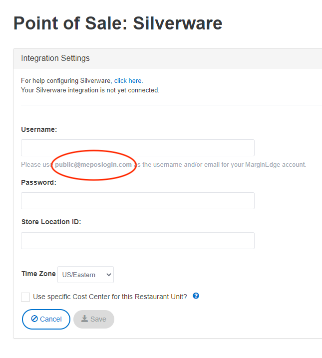This screenshot has height=358, width=322.
Task: Click the download icon in Save button
Action: (x=85, y=319)
